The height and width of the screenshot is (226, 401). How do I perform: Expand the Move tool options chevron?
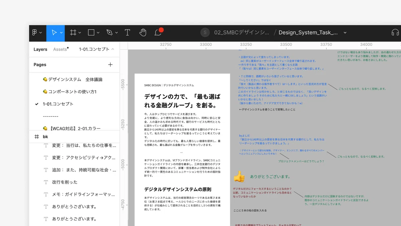point(61,33)
